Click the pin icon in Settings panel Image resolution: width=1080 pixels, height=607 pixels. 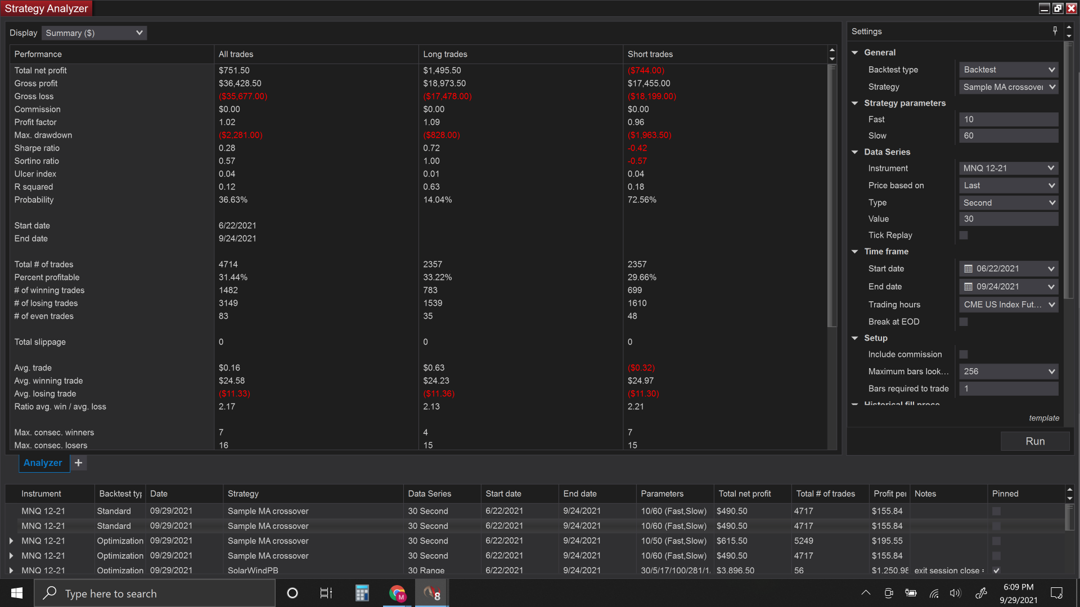(1055, 31)
